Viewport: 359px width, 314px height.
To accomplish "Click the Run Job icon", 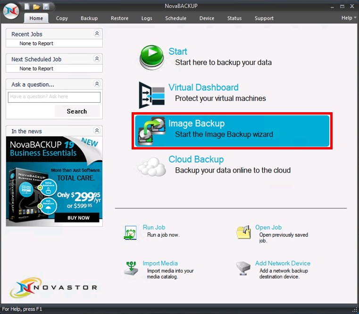I will pyautogui.click(x=131, y=232).
